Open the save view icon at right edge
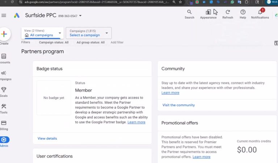Screen dimensions: 278x163 (x=276, y=43)
